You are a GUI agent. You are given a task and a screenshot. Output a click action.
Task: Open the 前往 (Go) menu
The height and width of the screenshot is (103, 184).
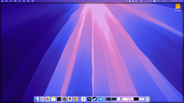coord(24,1)
